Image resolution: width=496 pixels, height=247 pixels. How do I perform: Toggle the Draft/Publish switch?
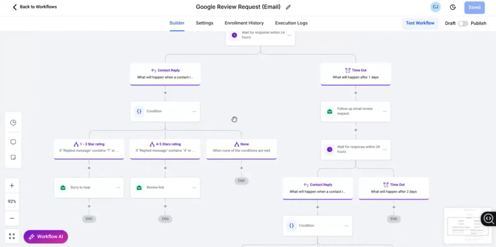point(463,24)
